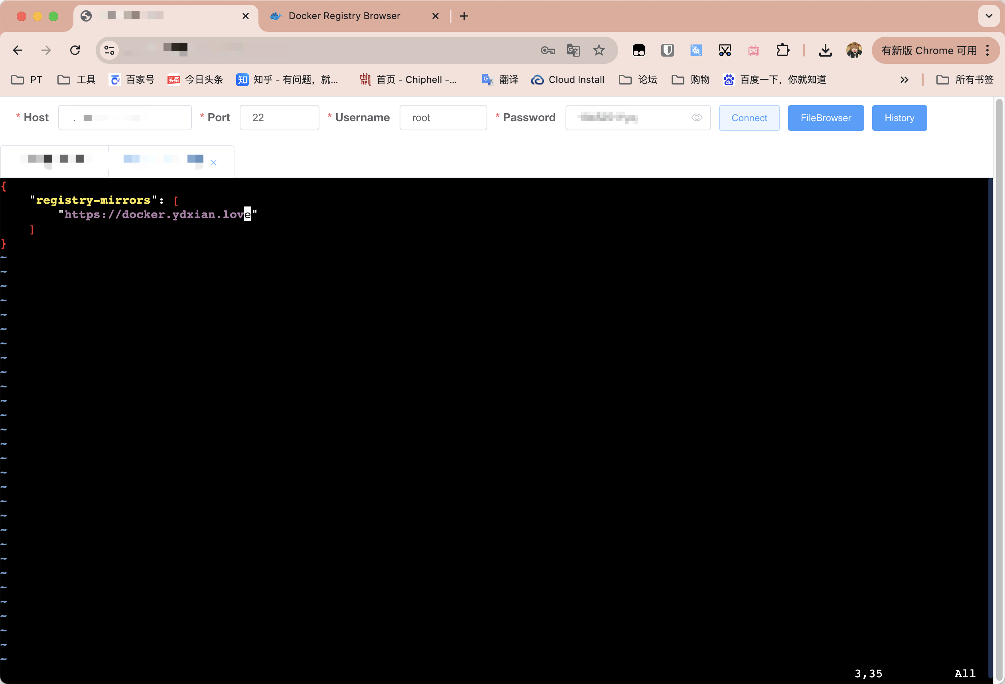
Task: Focus the Port input field
Action: (279, 118)
